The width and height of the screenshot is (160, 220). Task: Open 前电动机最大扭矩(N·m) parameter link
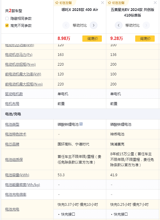(24, 84)
